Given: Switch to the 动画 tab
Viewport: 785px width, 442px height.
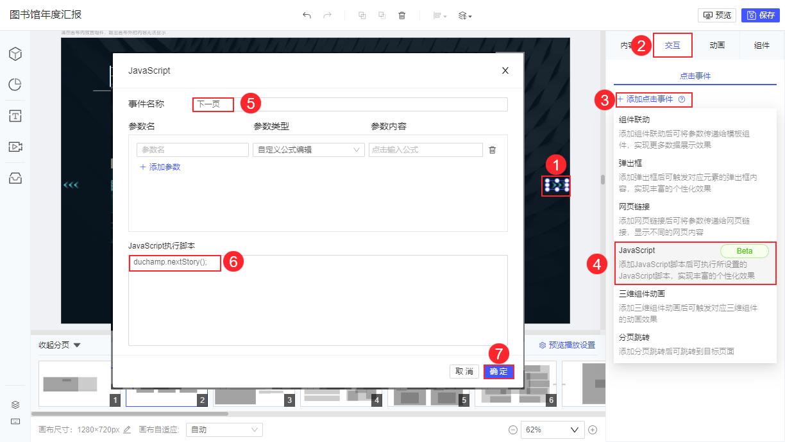Looking at the screenshot, I should point(718,45).
